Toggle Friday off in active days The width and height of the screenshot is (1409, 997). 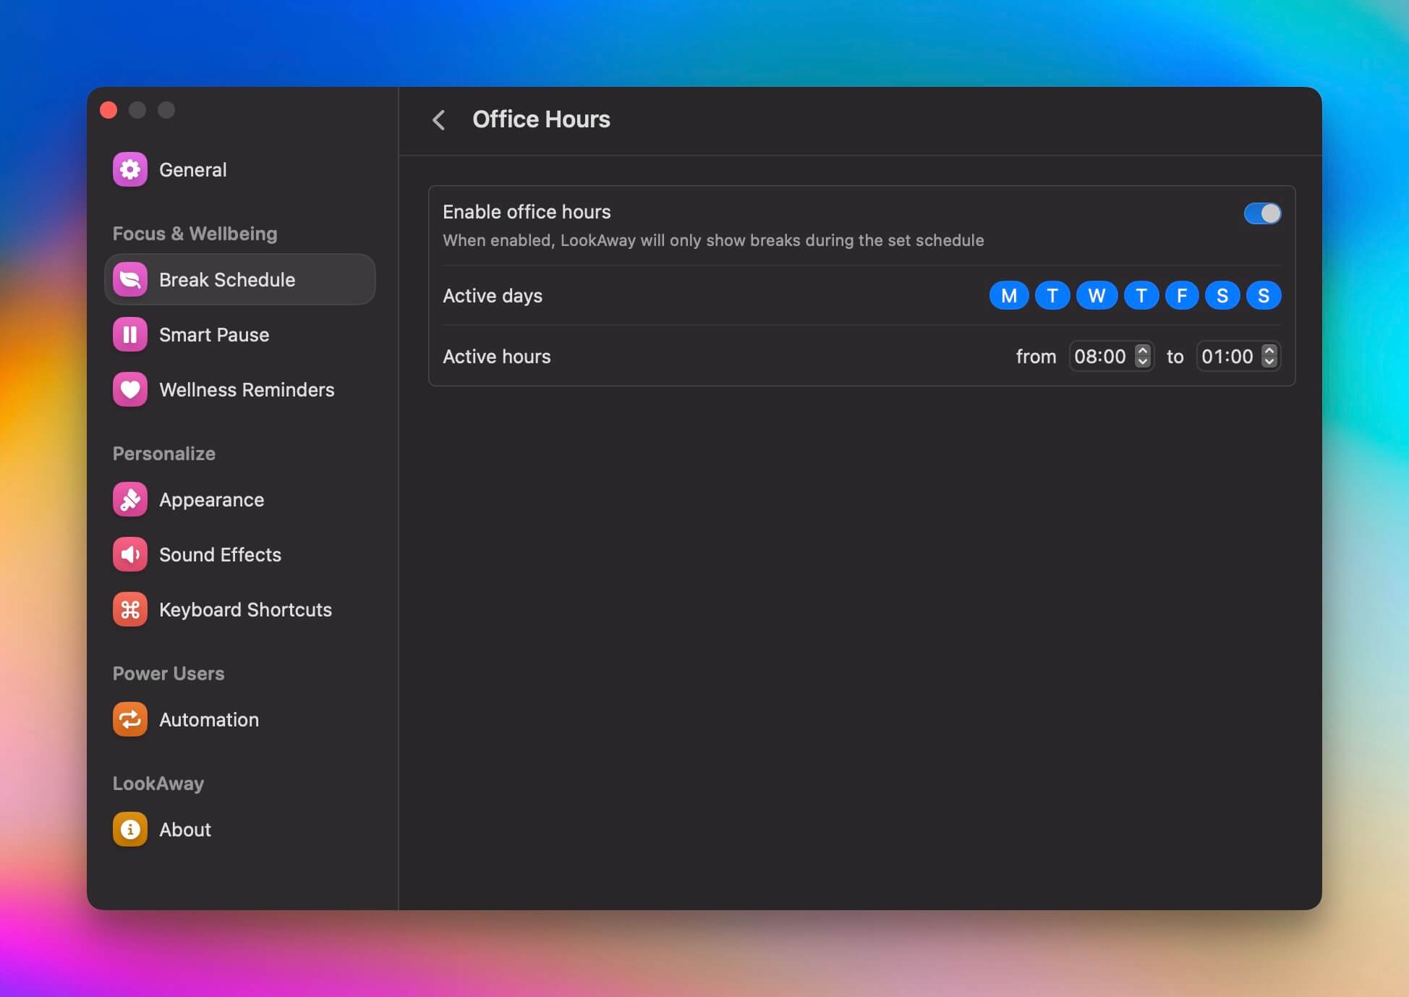(1182, 295)
